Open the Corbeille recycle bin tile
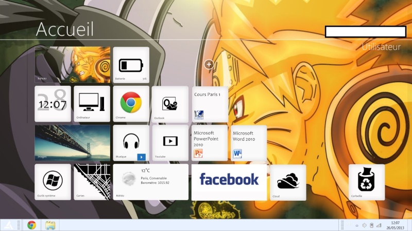Viewport: 412px width, 231px height. pos(367,182)
